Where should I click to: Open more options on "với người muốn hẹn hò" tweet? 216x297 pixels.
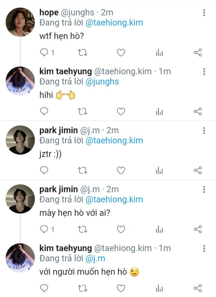[x=204, y=249]
